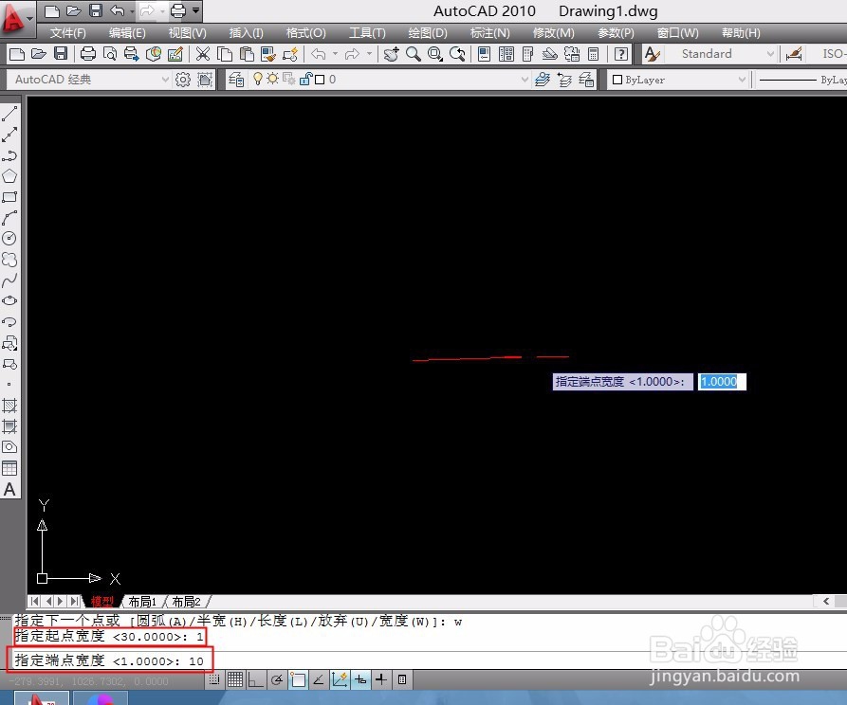Click the Open file folder icon

click(38, 53)
